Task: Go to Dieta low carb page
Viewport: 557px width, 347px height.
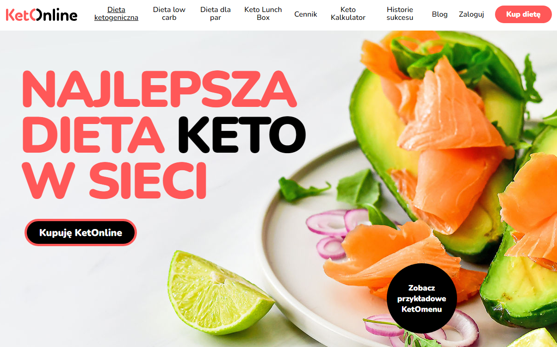Action: (x=169, y=14)
